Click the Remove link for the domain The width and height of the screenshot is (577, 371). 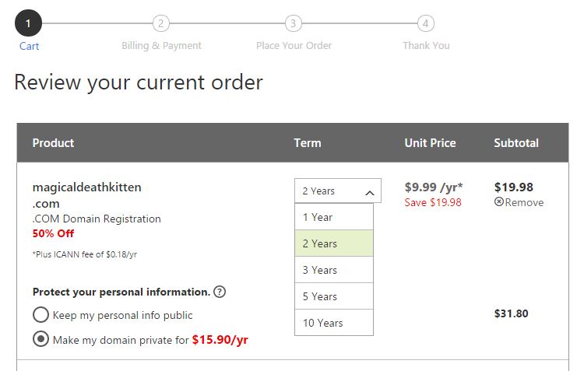point(524,202)
